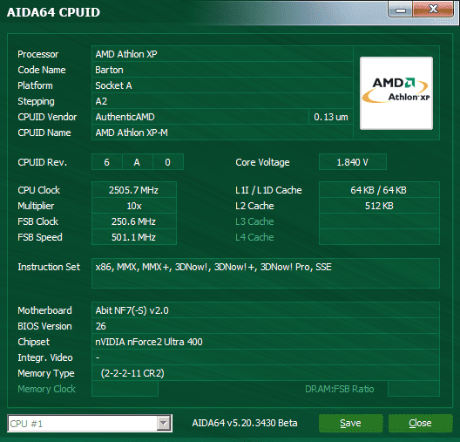Select the BIOS Version value 26
This screenshot has height=442, width=460.
[266, 326]
